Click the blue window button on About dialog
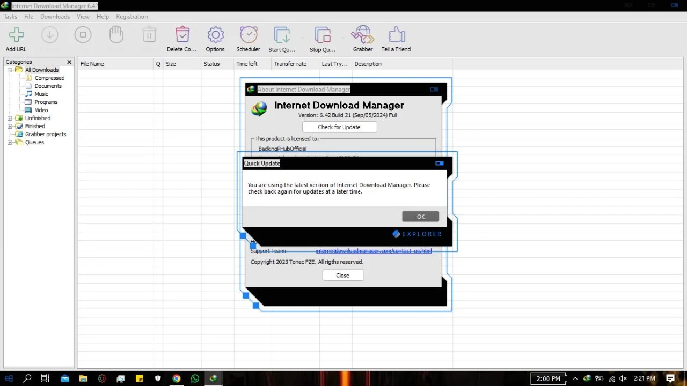Viewport: 687px width, 386px height. (434, 90)
